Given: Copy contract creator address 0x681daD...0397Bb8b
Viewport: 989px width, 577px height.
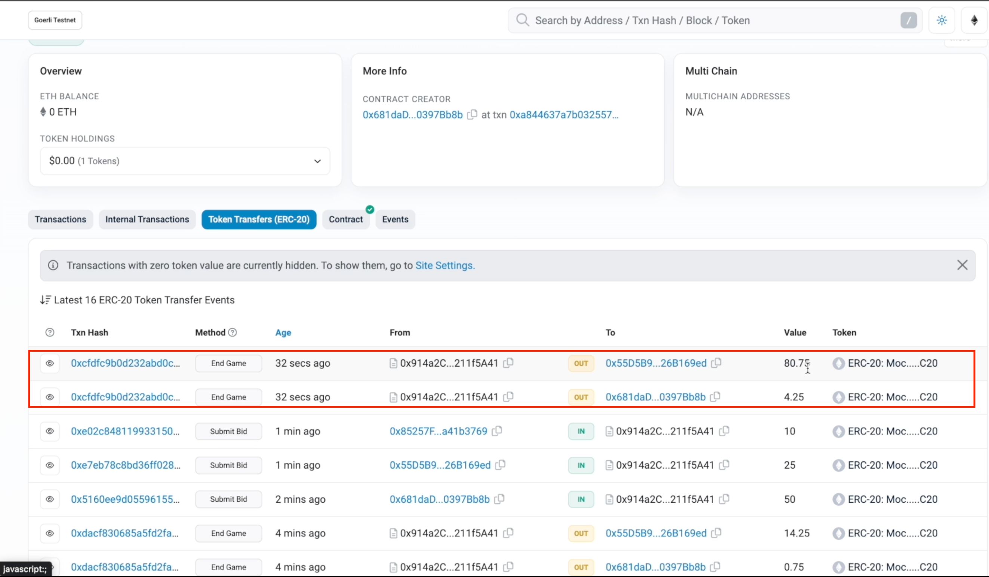Looking at the screenshot, I should [472, 115].
